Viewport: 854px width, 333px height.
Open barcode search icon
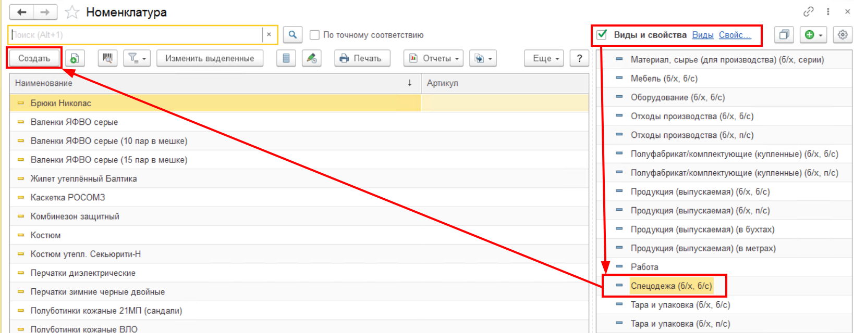point(107,58)
